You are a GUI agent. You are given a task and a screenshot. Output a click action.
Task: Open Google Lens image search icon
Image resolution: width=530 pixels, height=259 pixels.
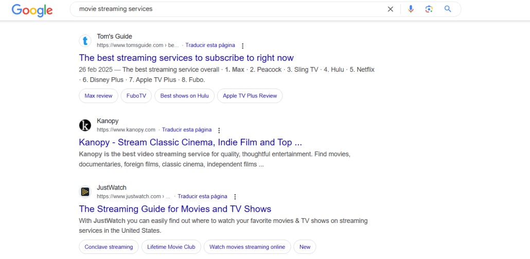[x=429, y=9]
